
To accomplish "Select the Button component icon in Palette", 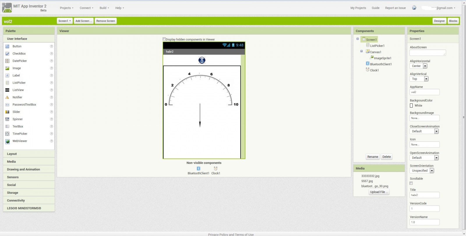I will point(7,46).
